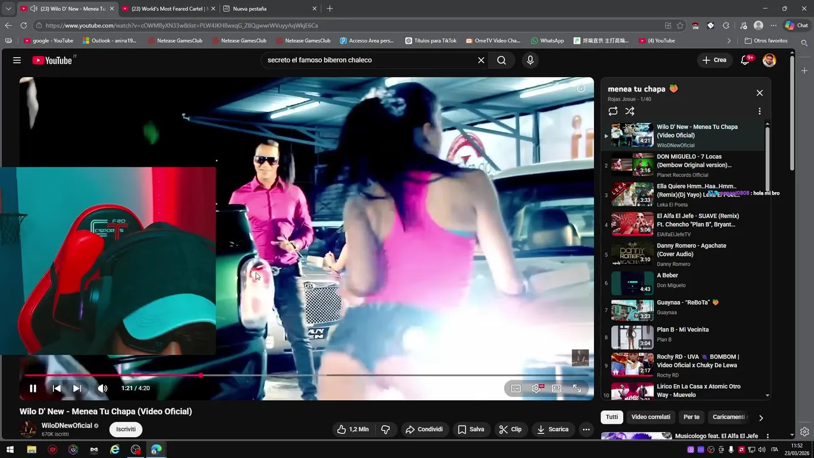This screenshot has width=814, height=458.
Task: Seek on the red video progress bar
Action: coord(307,375)
